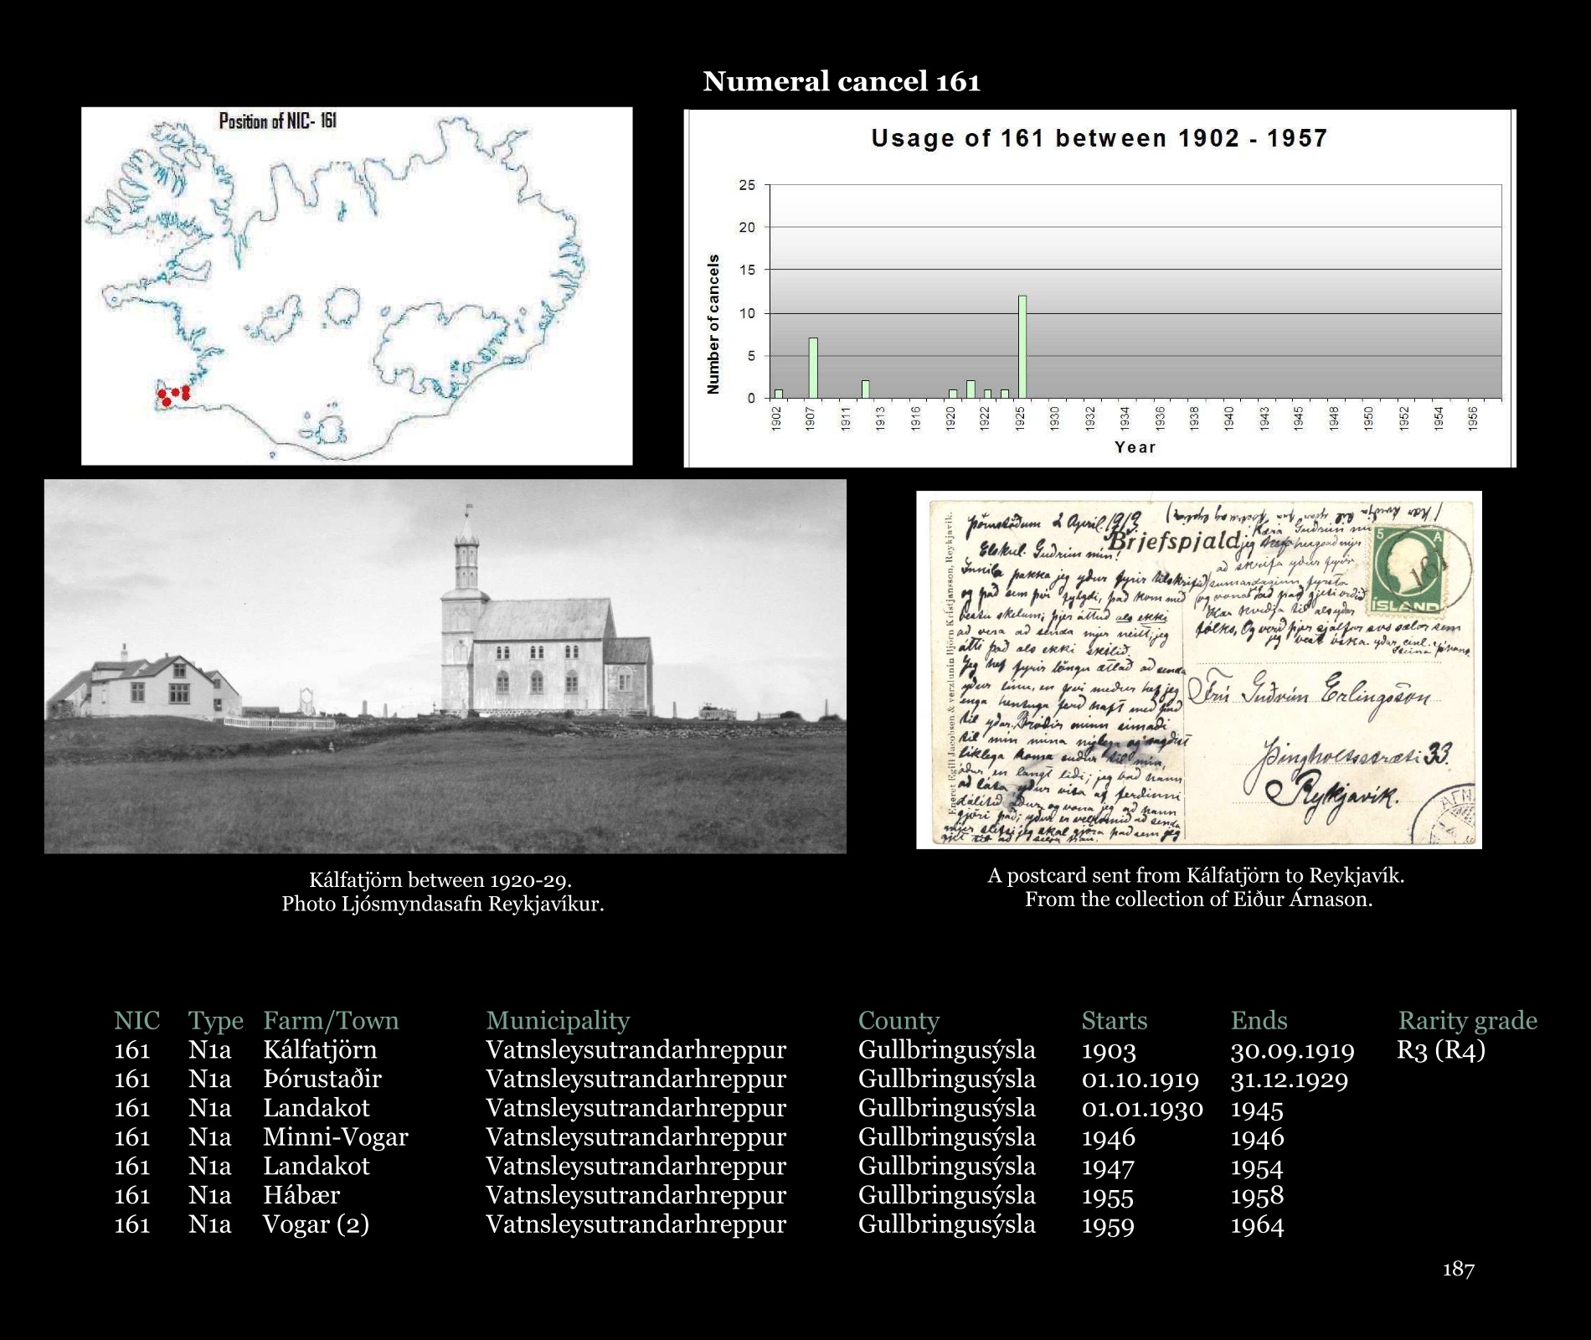Click the green Island stamp on the postcard
This screenshot has width=1591, height=1340.
tap(1408, 572)
